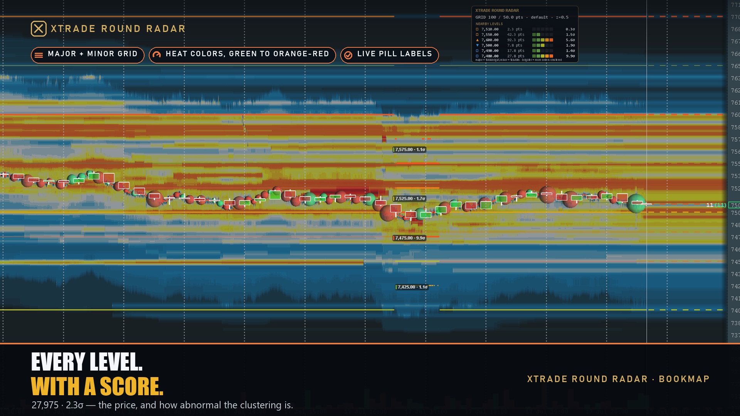Viewport: 740px width, 416px height.
Task: Click the large green volume bubble at current price
Action: point(636,203)
